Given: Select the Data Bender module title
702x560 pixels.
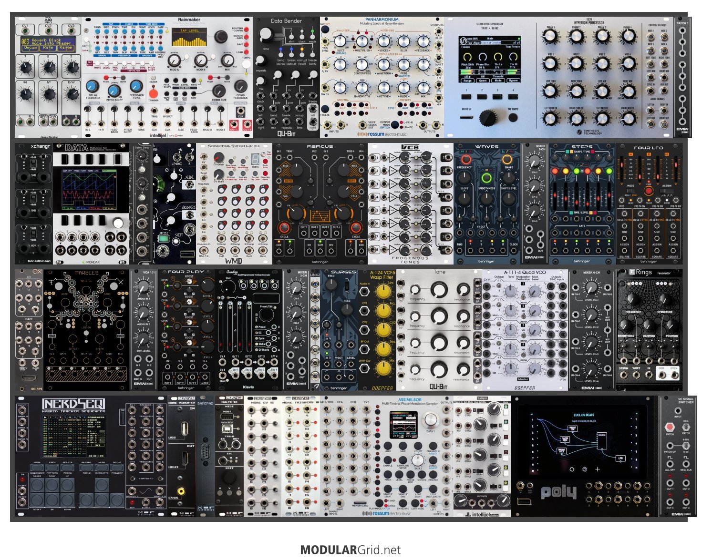Looking at the screenshot, I should tap(286, 21).
